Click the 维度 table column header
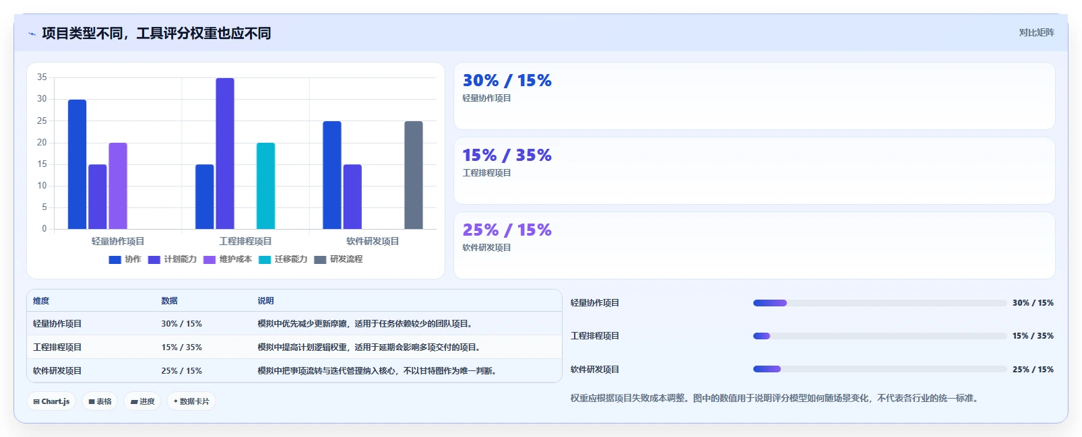 coord(41,301)
